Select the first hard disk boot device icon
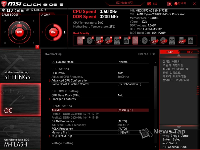 pyautogui.click(x=80, y=40)
